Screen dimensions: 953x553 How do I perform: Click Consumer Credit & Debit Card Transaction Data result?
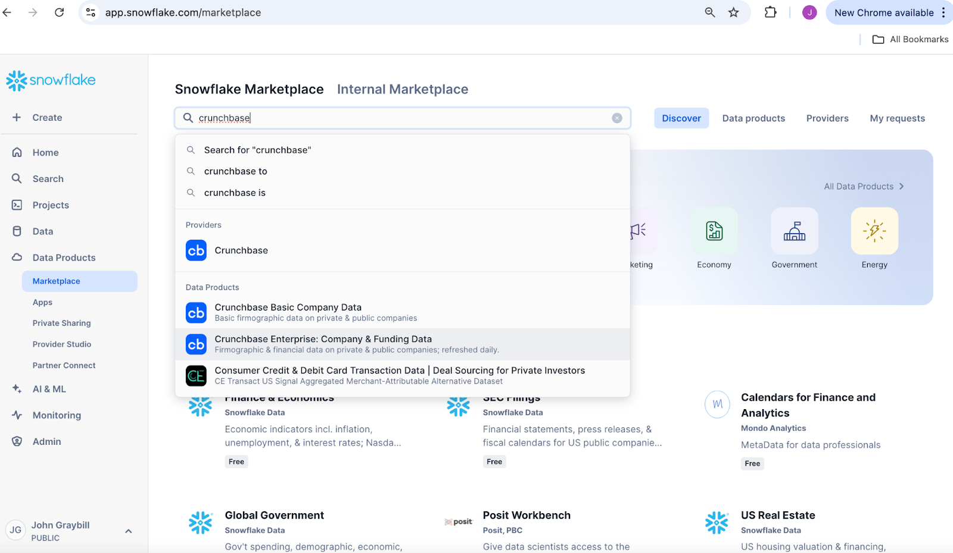tap(403, 376)
